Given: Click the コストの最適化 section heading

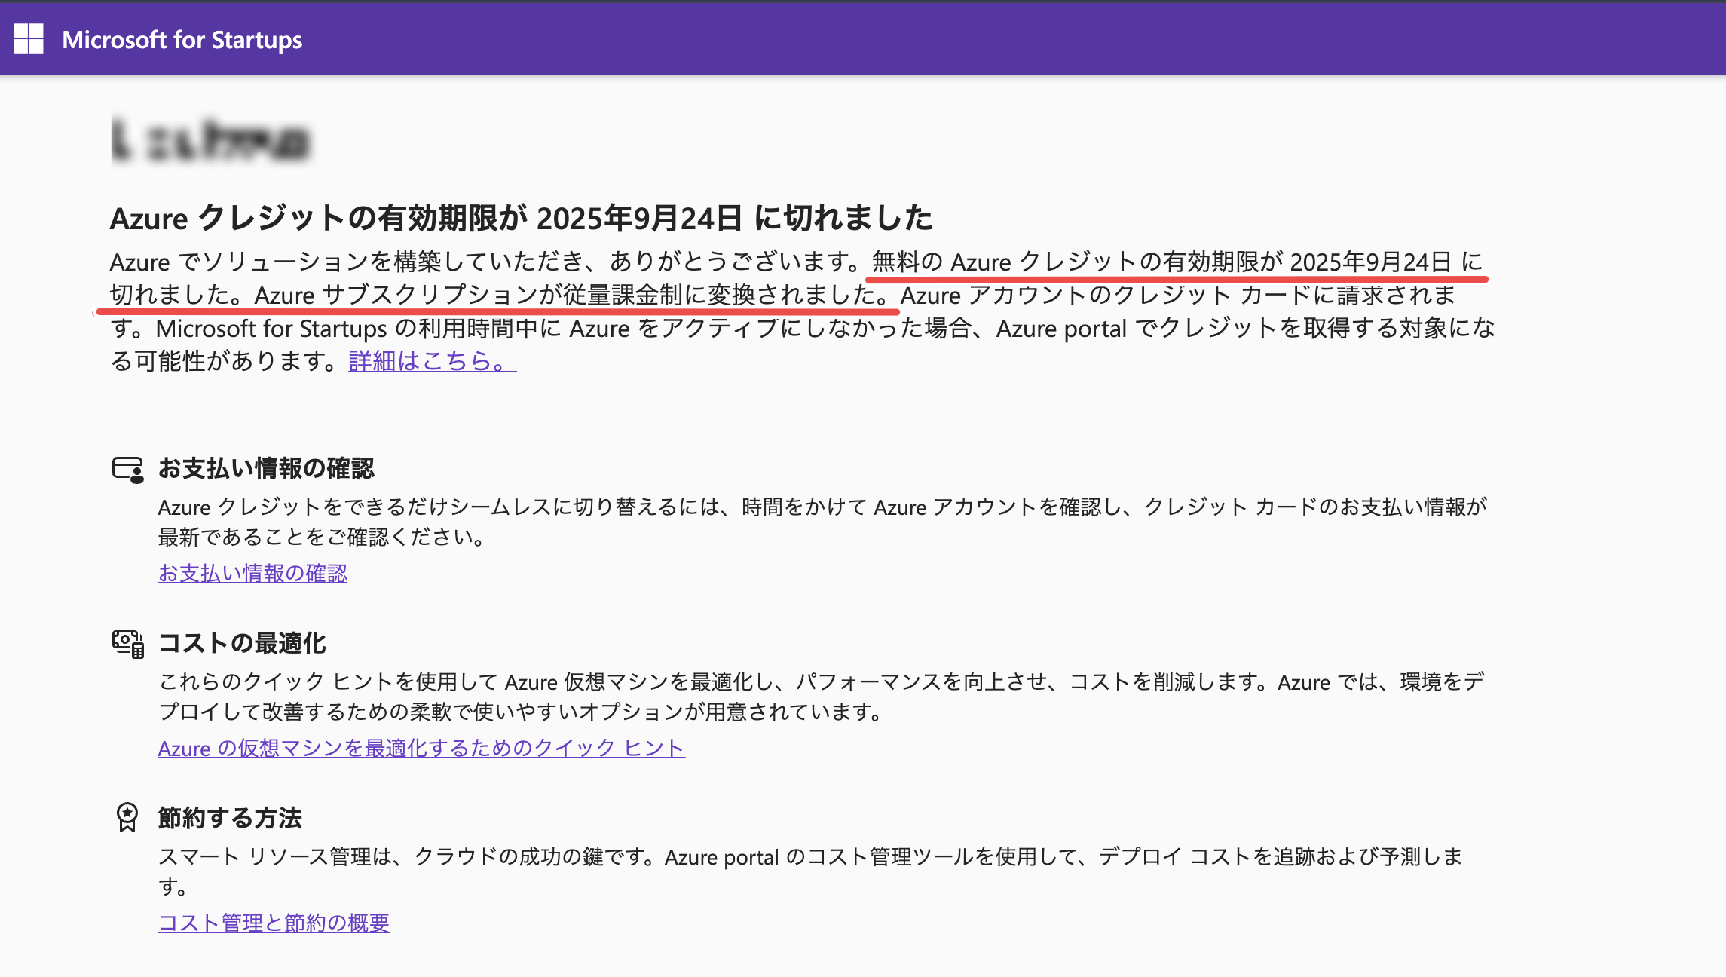Looking at the screenshot, I should point(242,643).
